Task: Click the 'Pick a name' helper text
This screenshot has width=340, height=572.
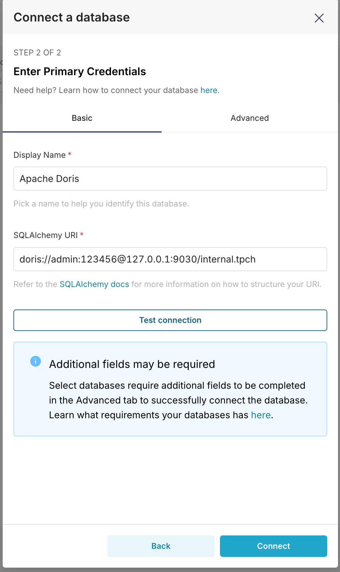Action: coord(101,204)
